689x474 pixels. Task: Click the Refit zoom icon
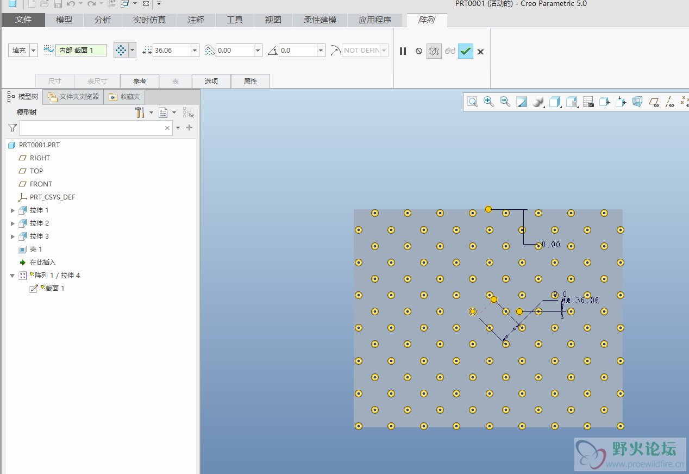tap(473, 102)
